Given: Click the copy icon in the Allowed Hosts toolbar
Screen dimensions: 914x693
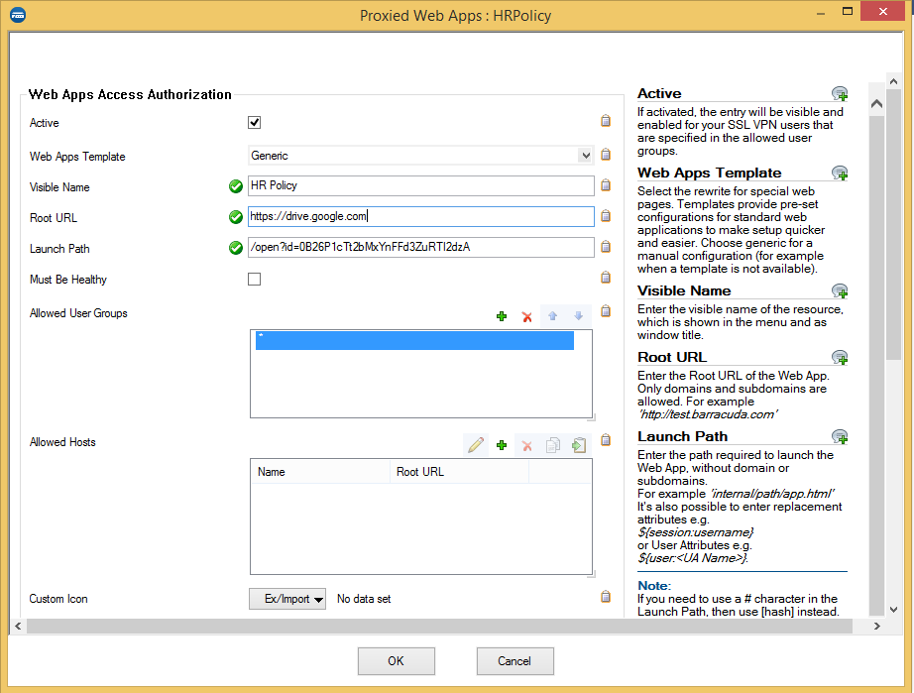Looking at the screenshot, I should click(x=552, y=445).
